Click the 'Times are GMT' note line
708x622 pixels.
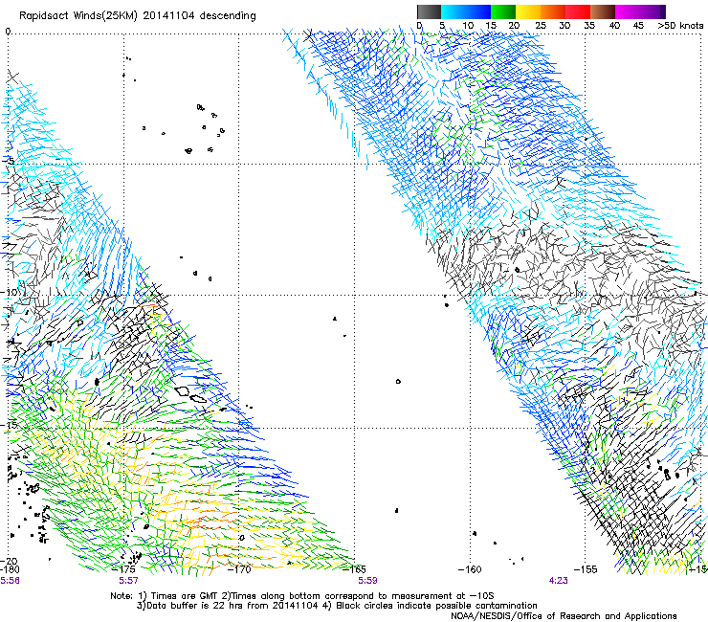coord(302,596)
